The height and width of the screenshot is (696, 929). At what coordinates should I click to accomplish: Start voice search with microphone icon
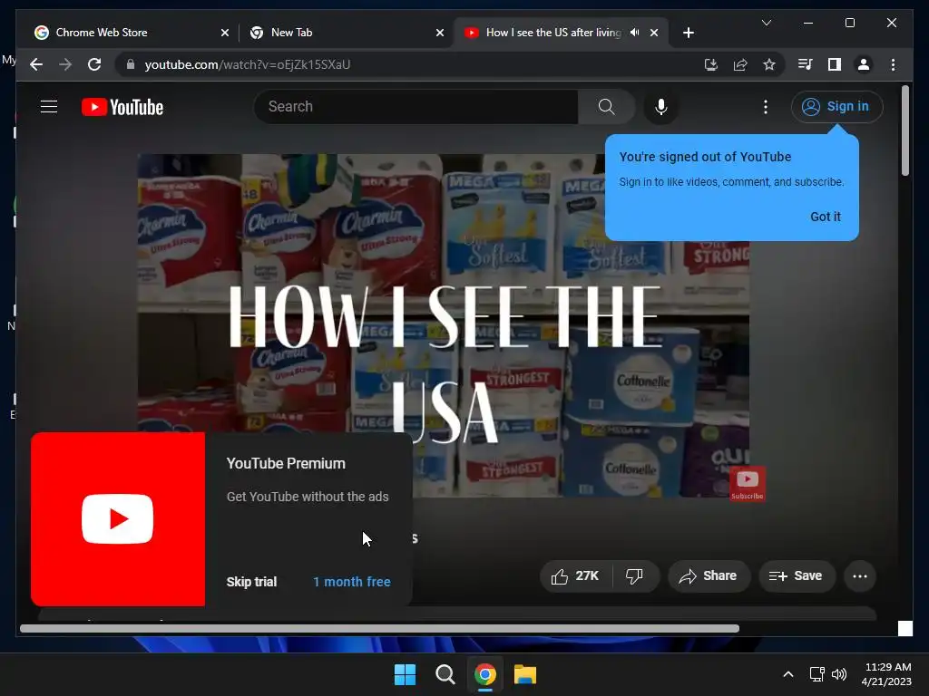coord(661,107)
